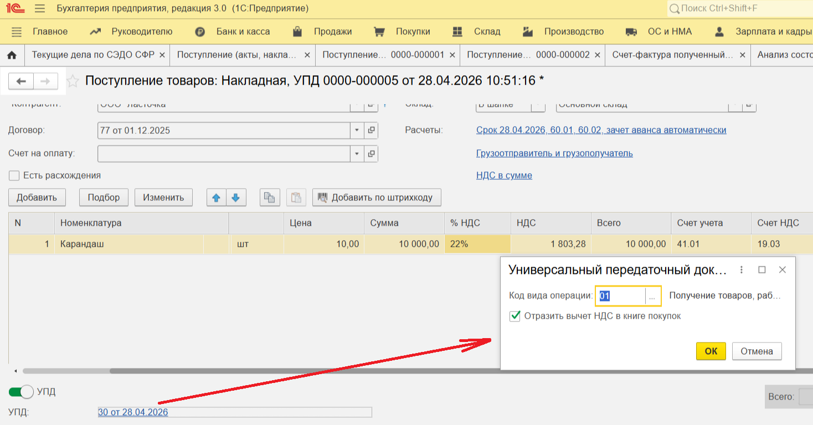Close the Поступление (акты, накла... tab
Screen dimensions: 813x425
click(x=307, y=55)
